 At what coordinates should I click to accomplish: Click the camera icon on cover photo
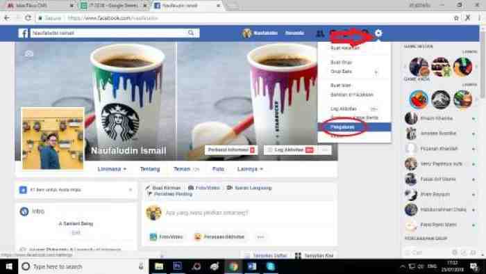click(x=29, y=54)
